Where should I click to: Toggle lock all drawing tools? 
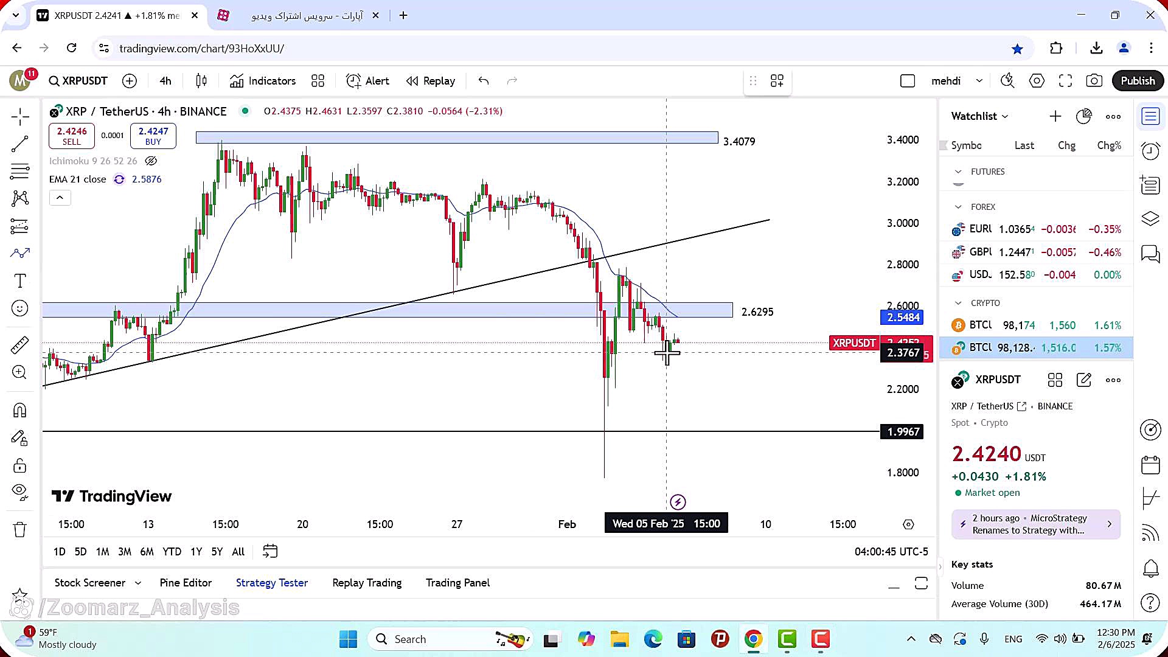[x=19, y=466]
